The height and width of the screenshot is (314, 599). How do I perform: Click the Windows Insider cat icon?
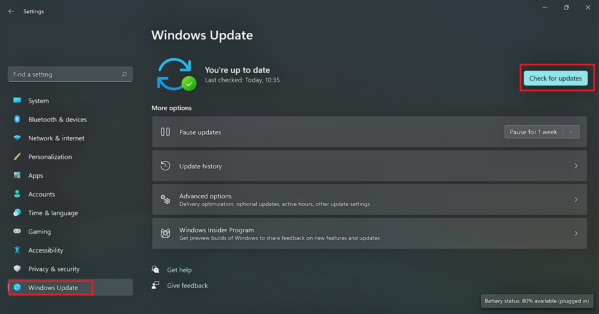pyautogui.click(x=165, y=233)
